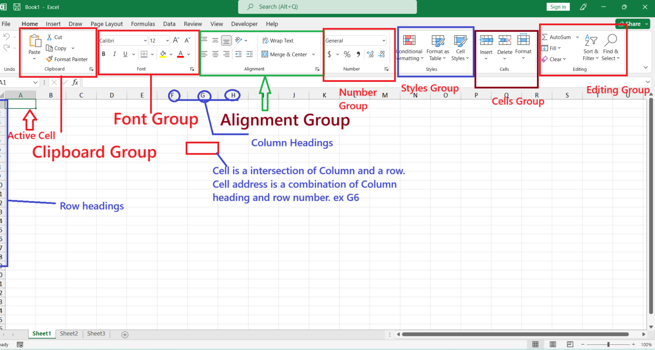Image resolution: width=655 pixels, height=350 pixels.
Task: Toggle Wrap Text
Action: [x=278, y=41]
